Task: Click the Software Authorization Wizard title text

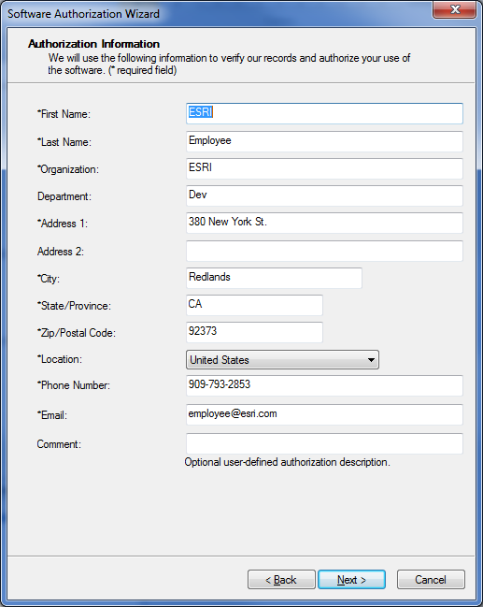Action: pyautogui.click(x=83, y=14)
